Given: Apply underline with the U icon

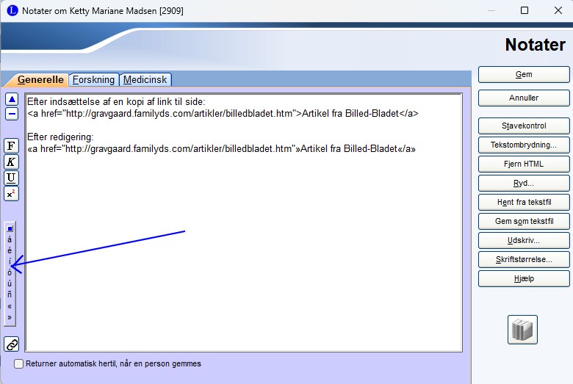Looking at the screenshot, I should [x=11, y=178].
